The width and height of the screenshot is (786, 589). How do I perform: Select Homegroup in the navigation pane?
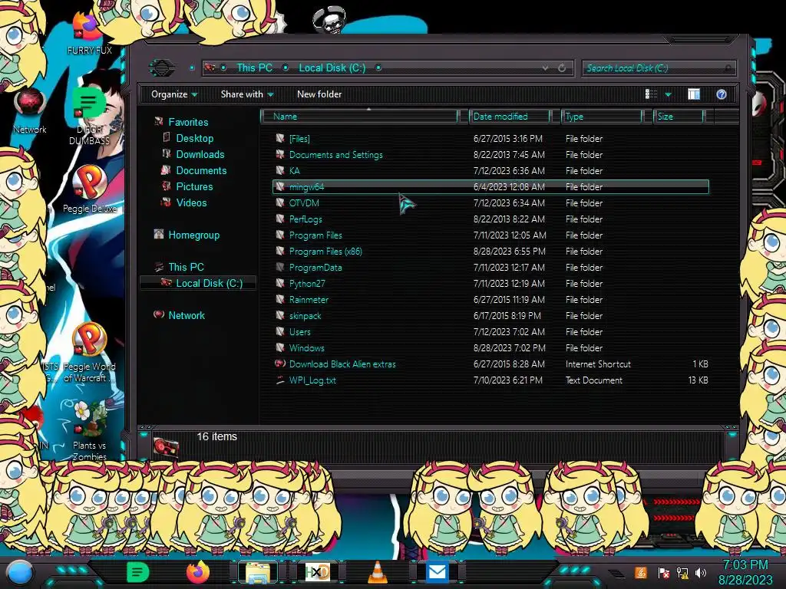[x=193, y=235]
